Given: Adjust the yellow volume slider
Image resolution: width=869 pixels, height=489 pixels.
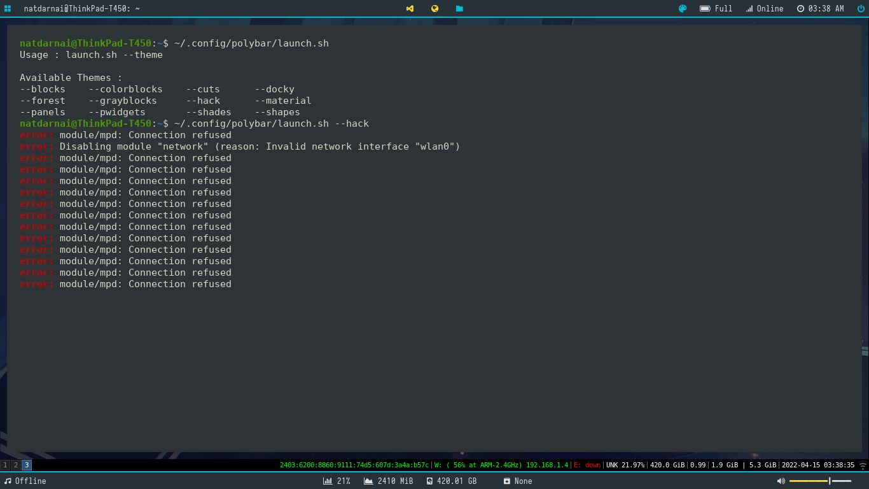Looking at the screenshot, I should pos(820,481).
